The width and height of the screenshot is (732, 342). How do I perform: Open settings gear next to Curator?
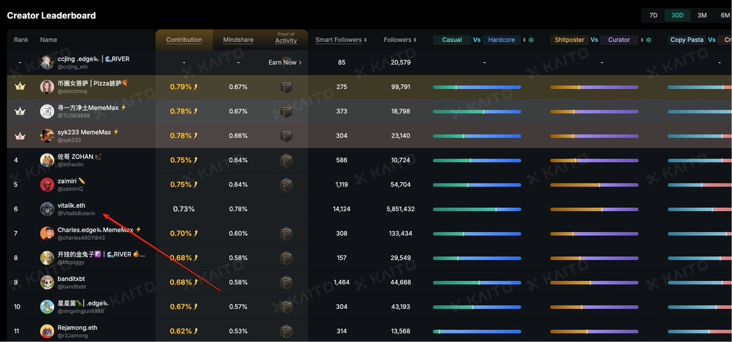[648, 40]
